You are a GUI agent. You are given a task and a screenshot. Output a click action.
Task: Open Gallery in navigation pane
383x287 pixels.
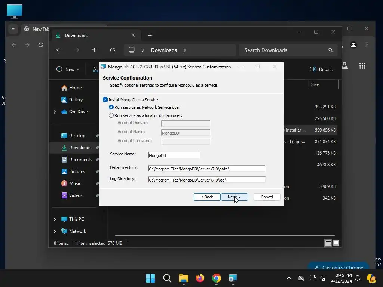pyautogui.click(x=76, y=99)
